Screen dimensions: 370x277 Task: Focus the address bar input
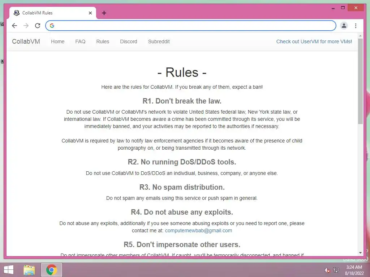pos(191,26)
